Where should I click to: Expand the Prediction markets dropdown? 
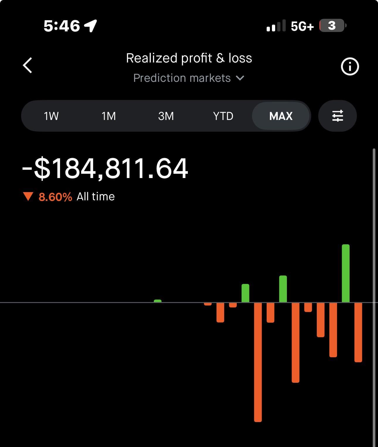(x=182, y=78)
